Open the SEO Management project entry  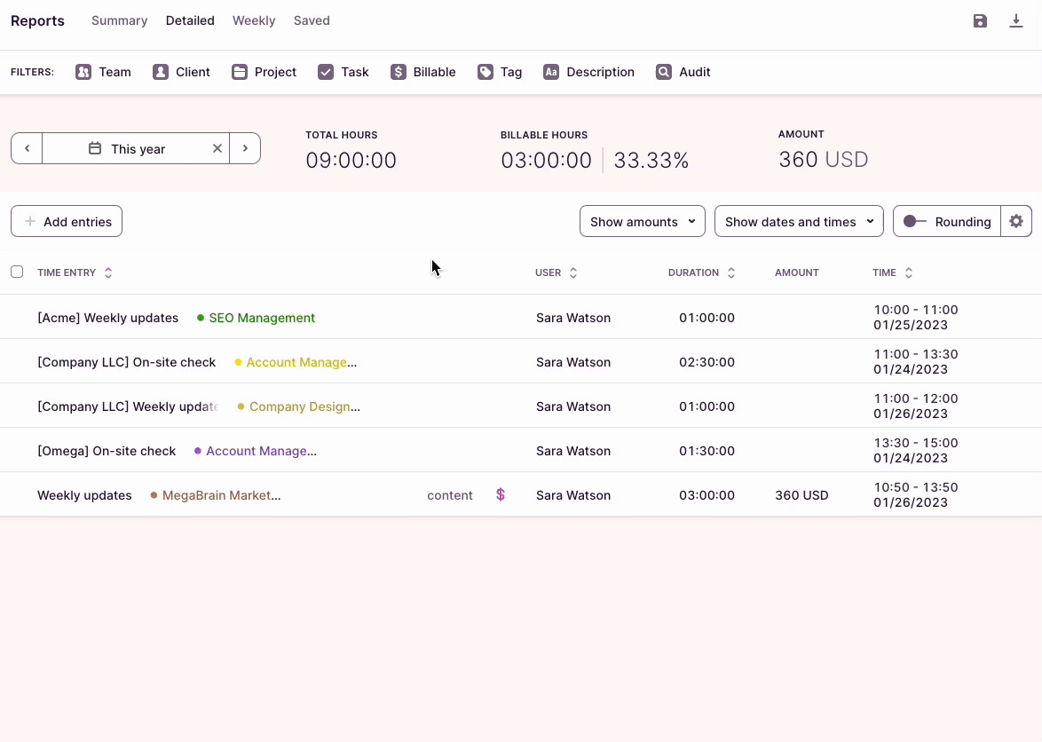[x=261, y=318]
